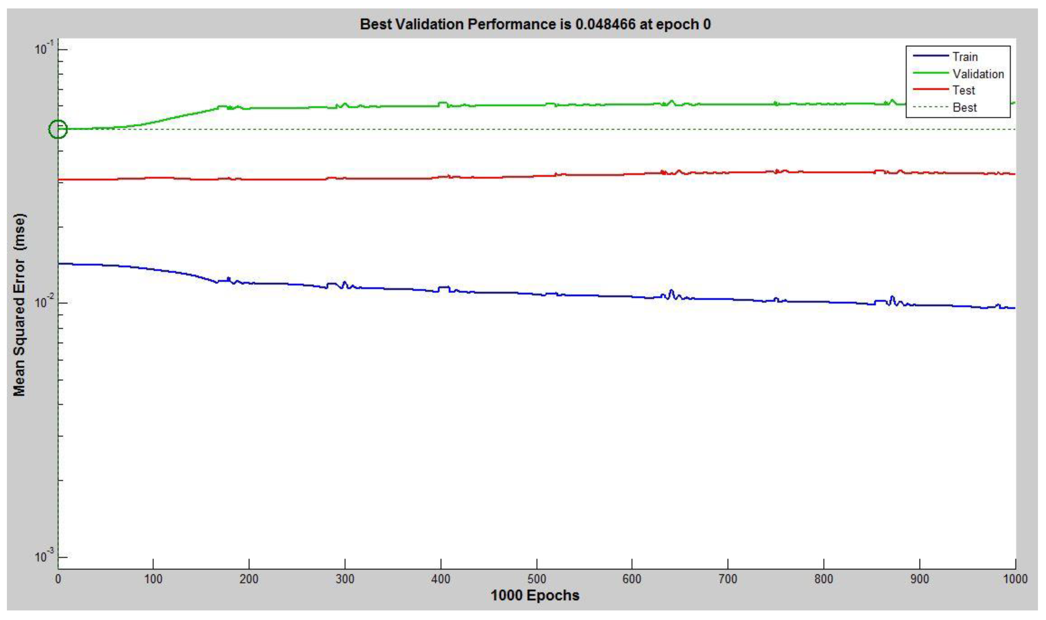Click the green Validation line sample in legend
The width and height of the screenshot is (1046, 620).
point(930,73)
